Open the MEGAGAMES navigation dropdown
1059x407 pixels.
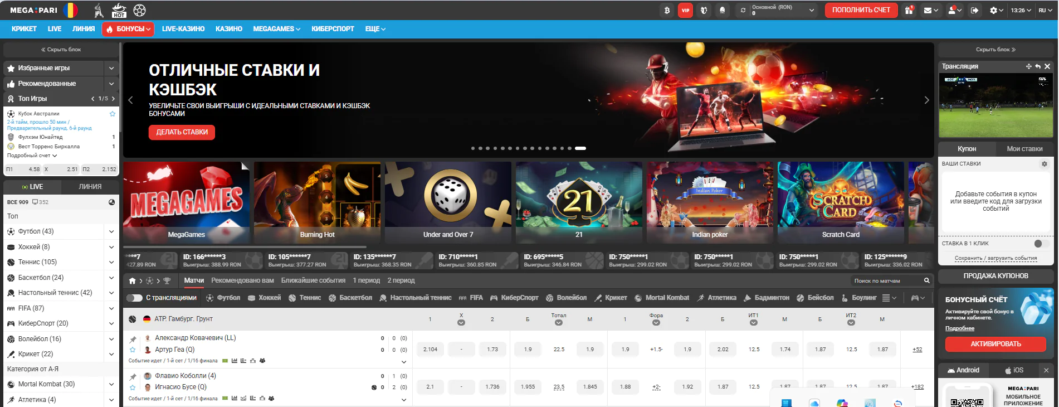click(x=276, y=29)
